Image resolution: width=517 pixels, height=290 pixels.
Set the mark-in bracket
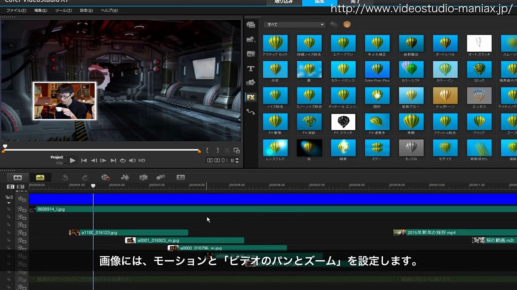click(x=208, y=151)
